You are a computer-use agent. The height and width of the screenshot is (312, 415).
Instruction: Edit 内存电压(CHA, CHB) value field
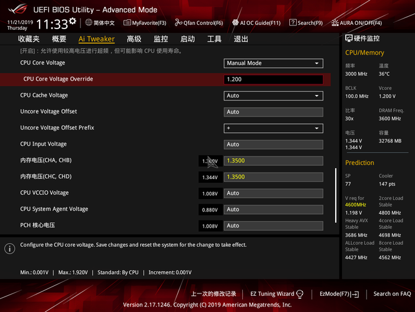[x=273, y=161]
